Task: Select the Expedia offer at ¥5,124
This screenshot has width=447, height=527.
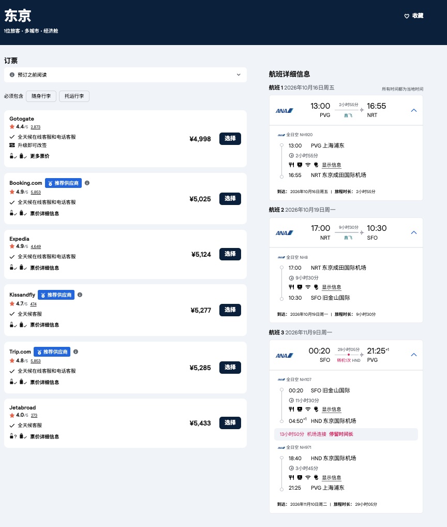Action: coord(230,254)
